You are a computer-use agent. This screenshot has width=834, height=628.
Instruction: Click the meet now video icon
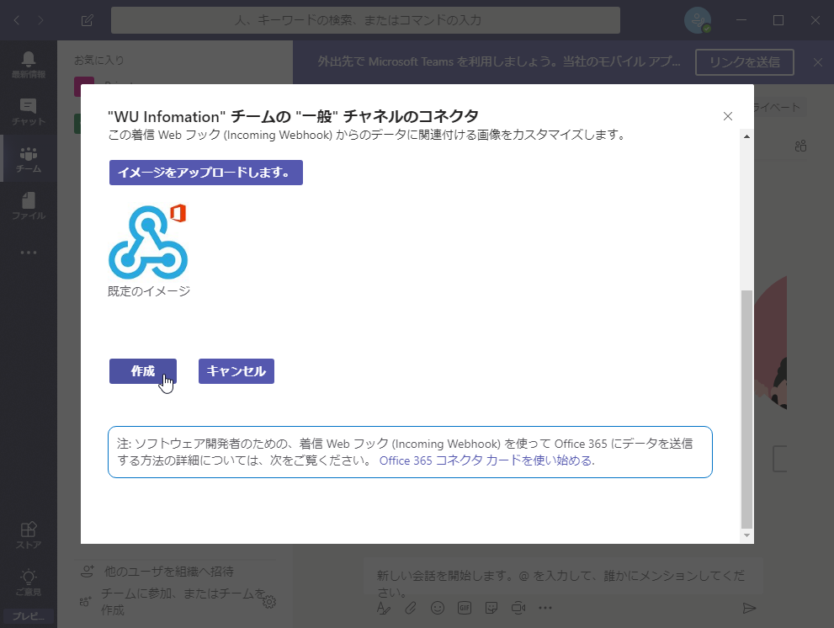point(518,608)
